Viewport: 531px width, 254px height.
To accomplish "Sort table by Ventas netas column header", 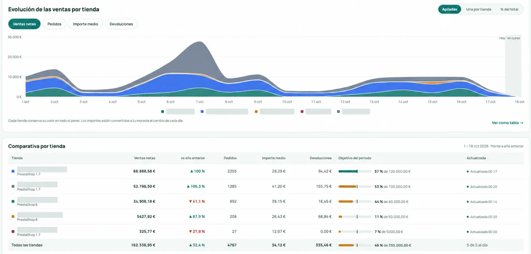I will point(145,158).
